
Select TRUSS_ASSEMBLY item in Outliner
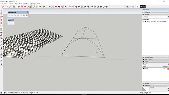[156, 22]
